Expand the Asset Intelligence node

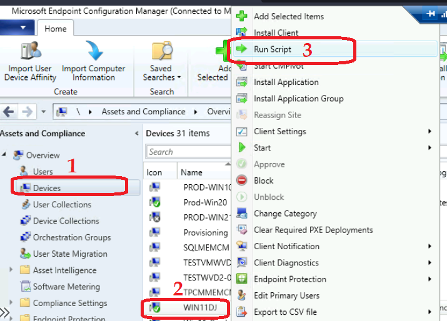tap(11, 269)
